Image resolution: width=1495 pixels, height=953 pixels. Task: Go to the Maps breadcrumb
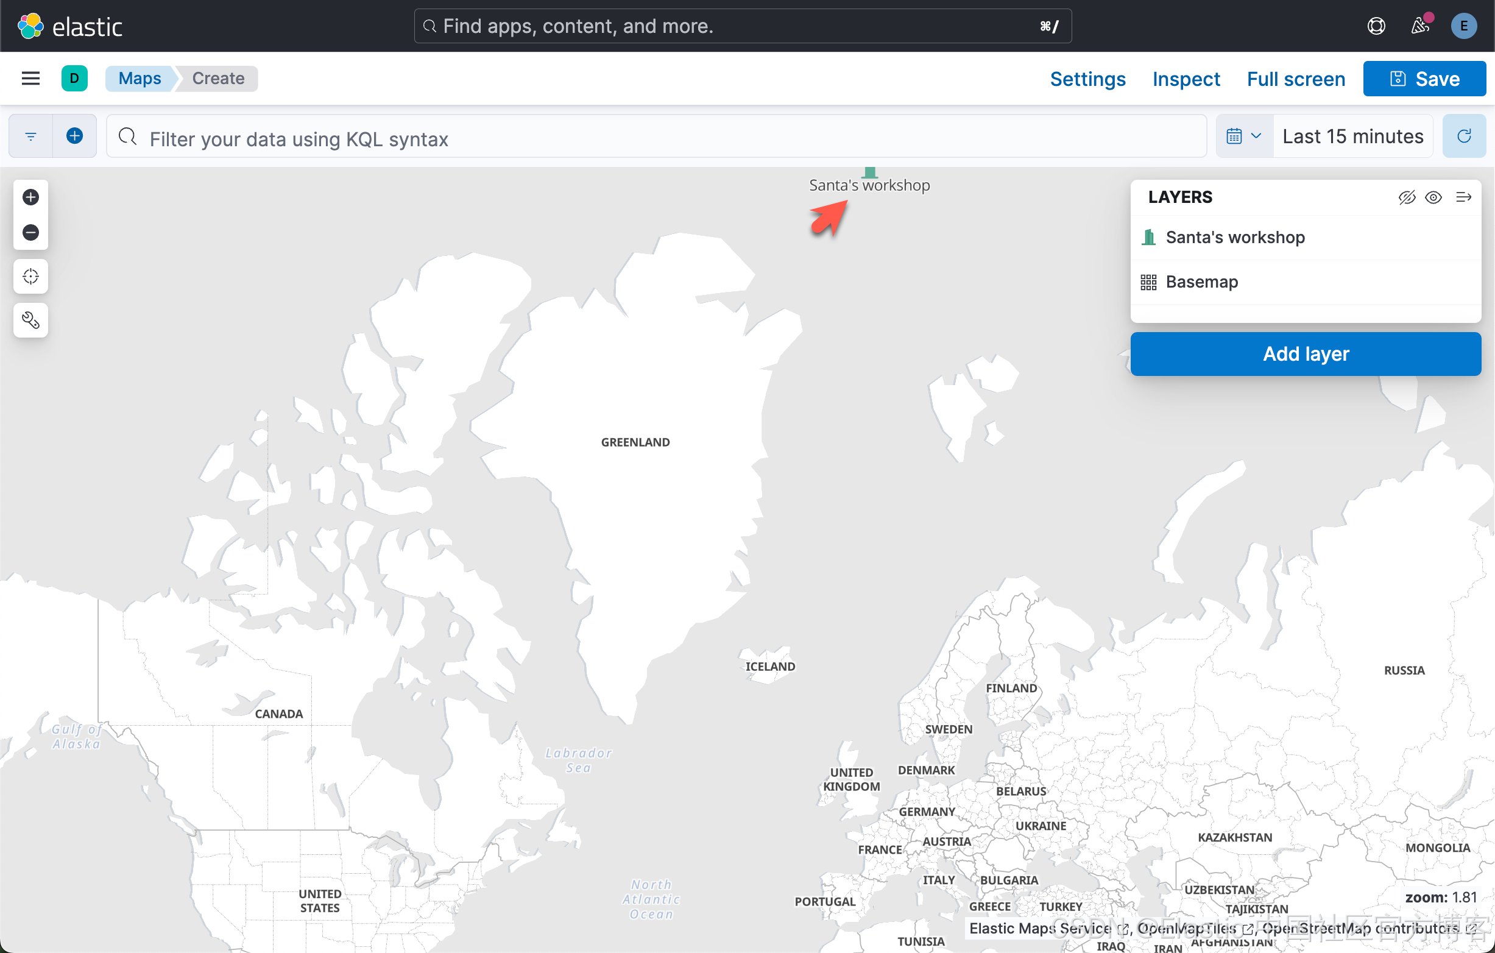coord(140,78)
